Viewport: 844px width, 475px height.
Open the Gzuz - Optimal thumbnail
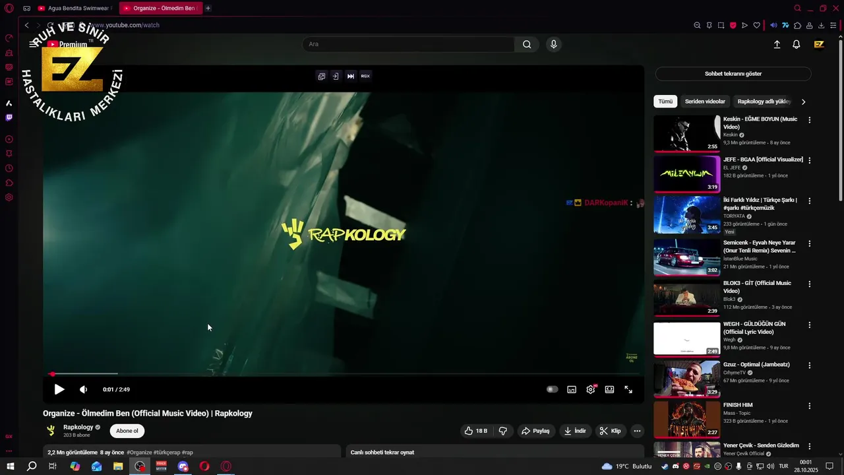(687, 379)
